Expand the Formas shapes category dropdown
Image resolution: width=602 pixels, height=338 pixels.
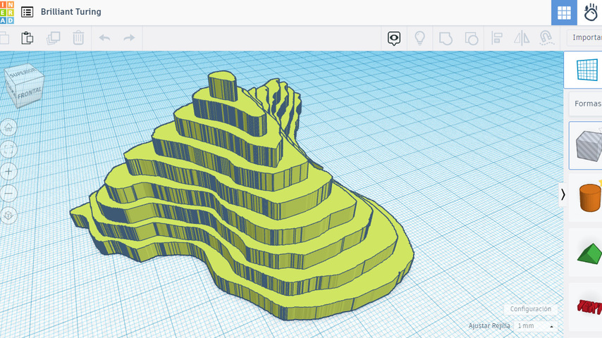586,104
